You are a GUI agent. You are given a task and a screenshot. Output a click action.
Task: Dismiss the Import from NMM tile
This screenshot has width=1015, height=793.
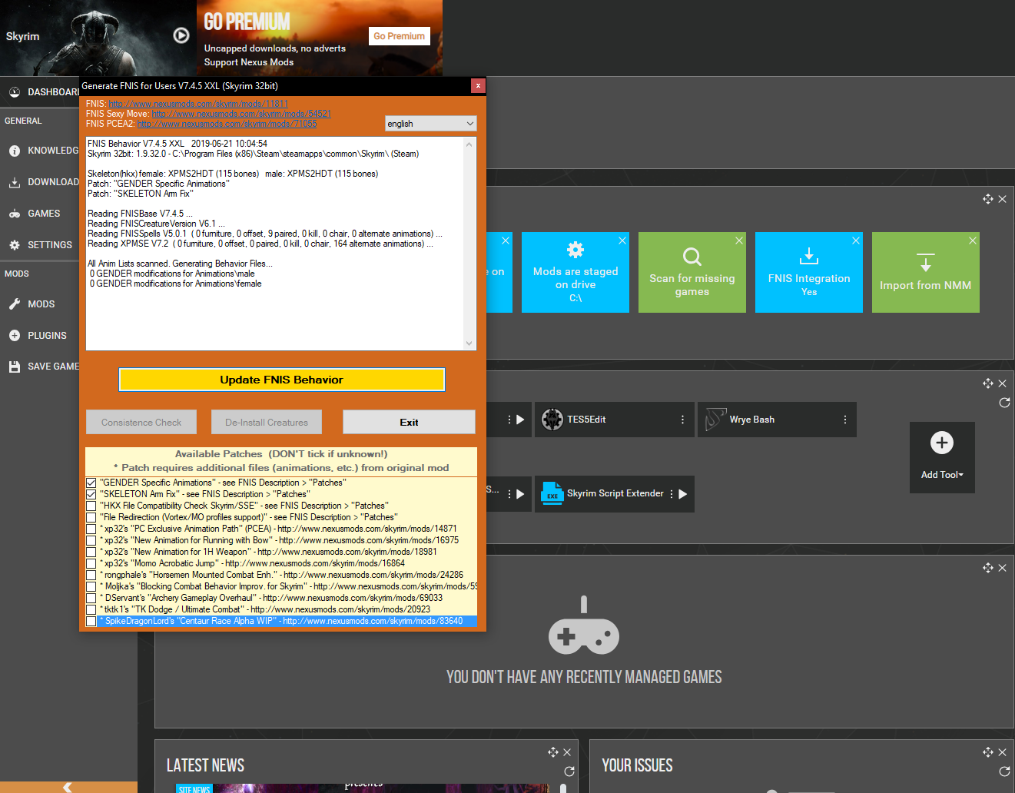coord(973,241)
